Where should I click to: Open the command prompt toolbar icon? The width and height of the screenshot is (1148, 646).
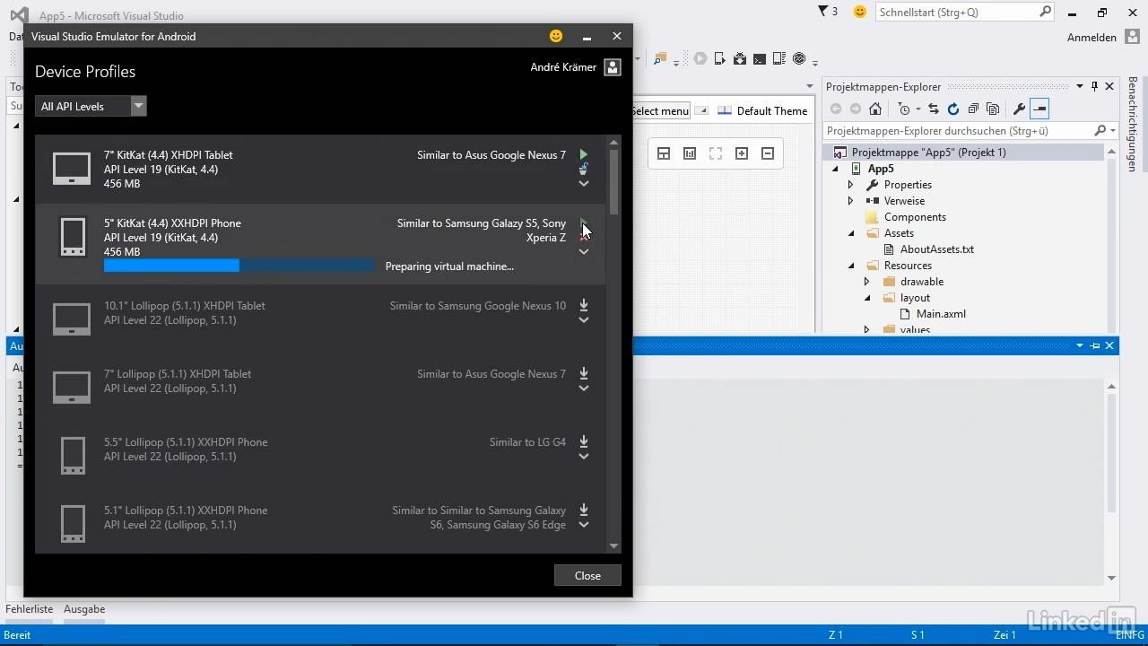pyautogui.click(x=760, y=59)
